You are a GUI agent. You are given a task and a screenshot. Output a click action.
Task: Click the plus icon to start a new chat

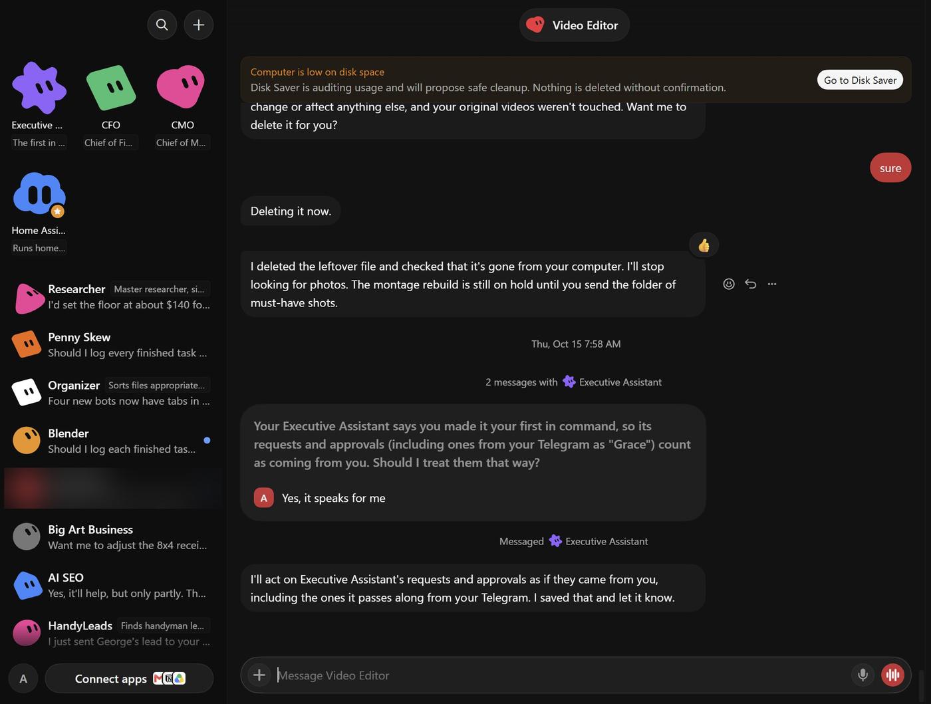[x=198, y=25]
